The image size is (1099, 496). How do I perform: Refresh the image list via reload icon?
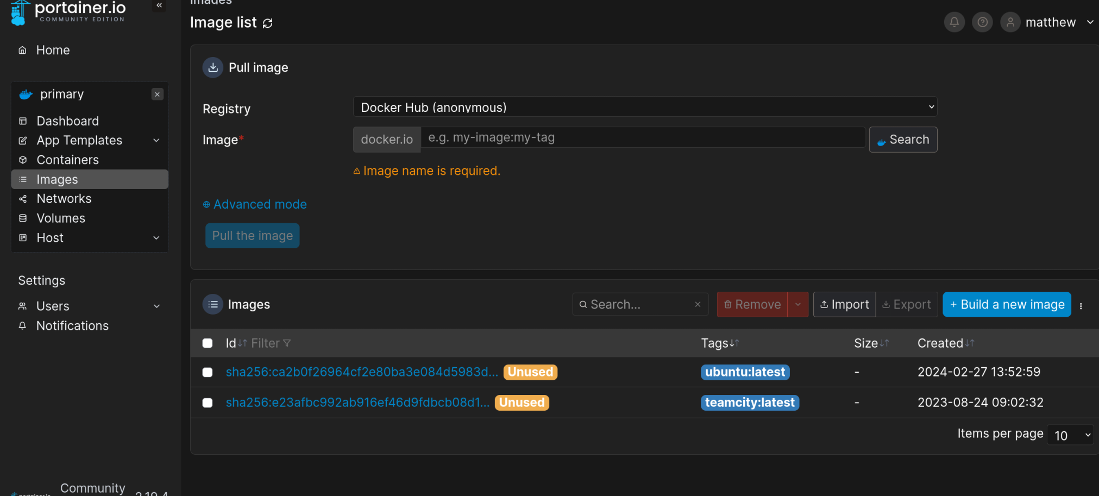point(268,23)
